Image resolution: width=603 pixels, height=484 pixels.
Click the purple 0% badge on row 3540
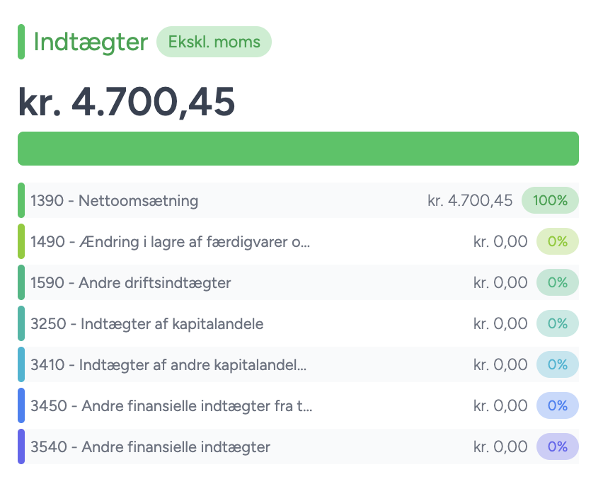(558, 447)
